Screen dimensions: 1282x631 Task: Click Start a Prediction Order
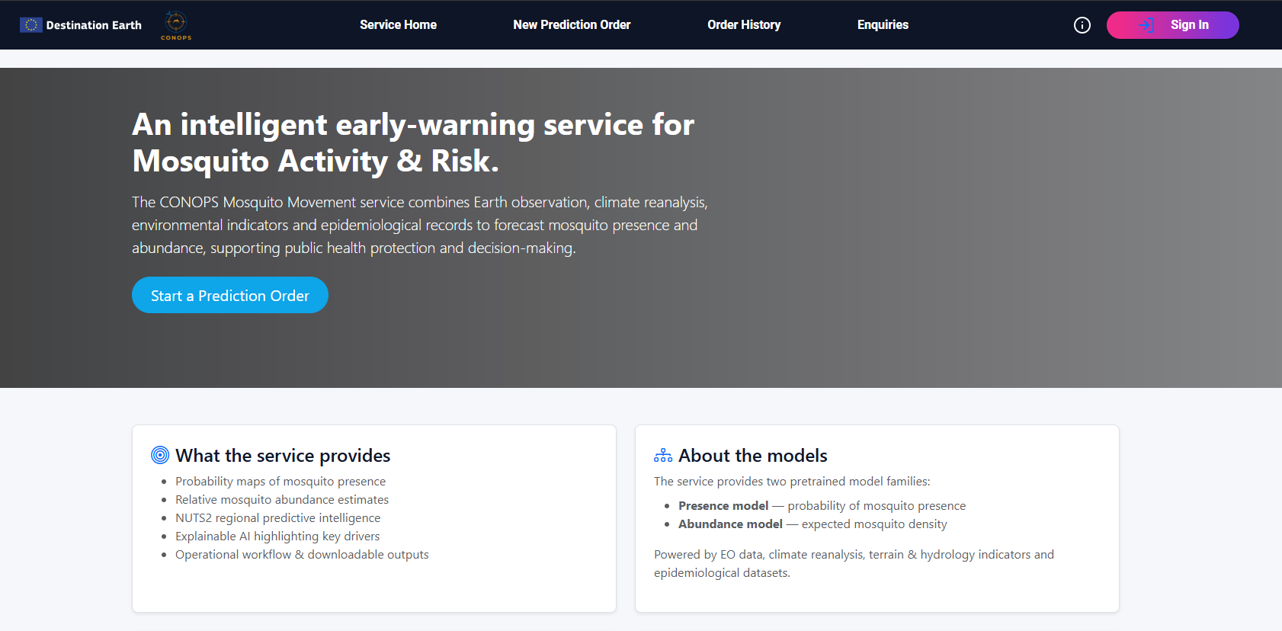[230, 296]
